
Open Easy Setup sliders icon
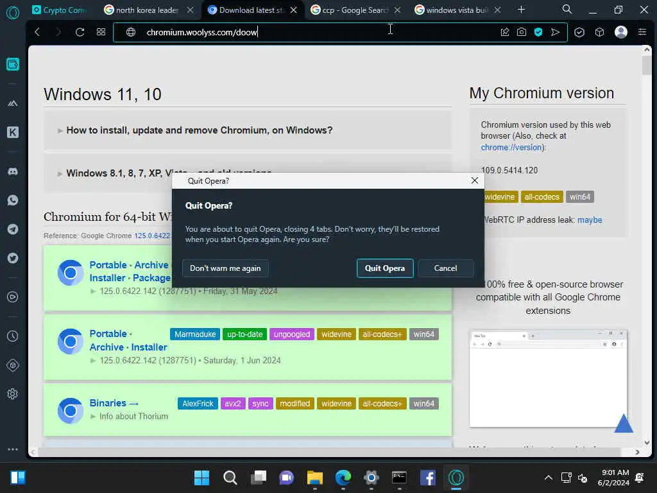pyautogui.click(x=642, y=32)
